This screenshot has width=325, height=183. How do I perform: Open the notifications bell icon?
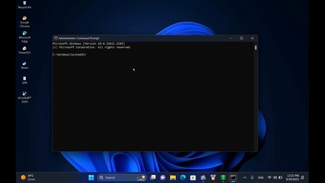pos(303,177)
